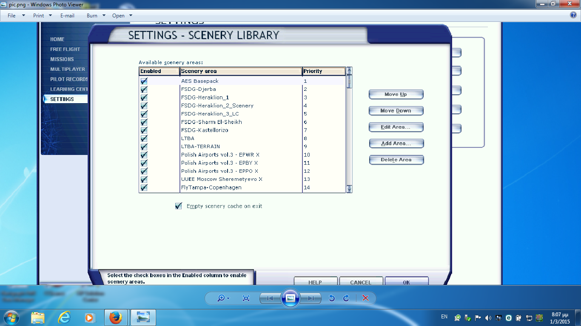Open the Print menu
The image size is (581, 326).
[x=43, y=16]
